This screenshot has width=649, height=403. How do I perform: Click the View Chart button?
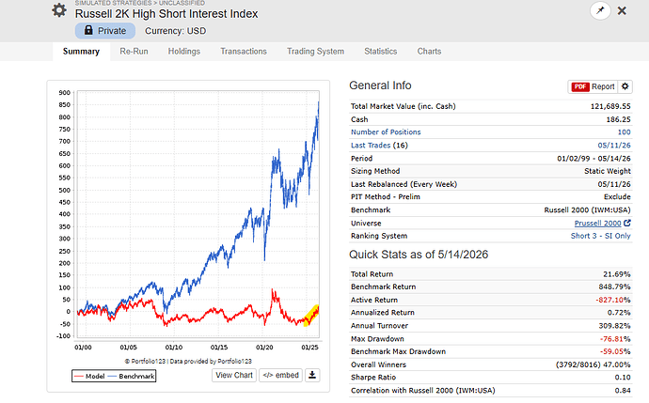click(234, 376)
